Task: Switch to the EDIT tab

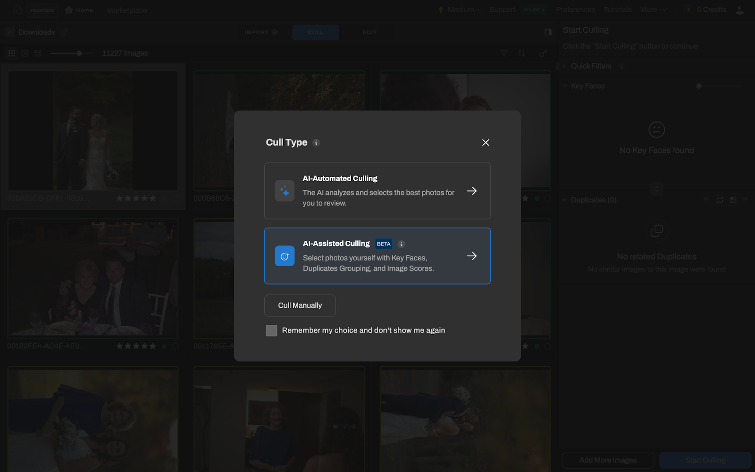Action: point(369,32)
